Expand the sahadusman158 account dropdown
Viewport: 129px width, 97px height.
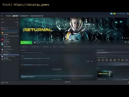pos(122,14)
